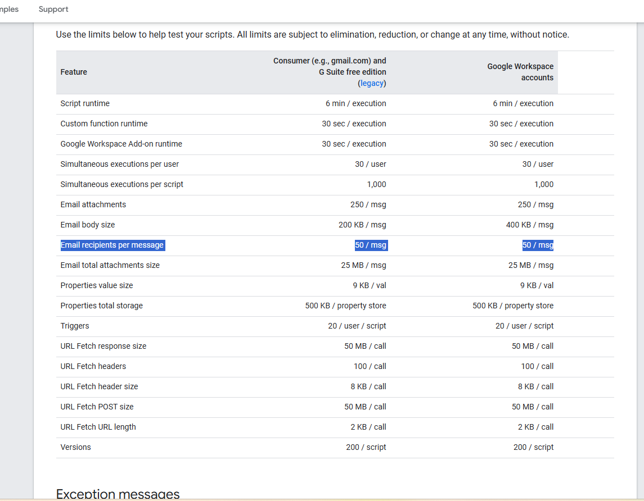644x501 pixels.
Task: Click the highlighted 50 / msg Workspace value
Action: click(x=537, y=245)
